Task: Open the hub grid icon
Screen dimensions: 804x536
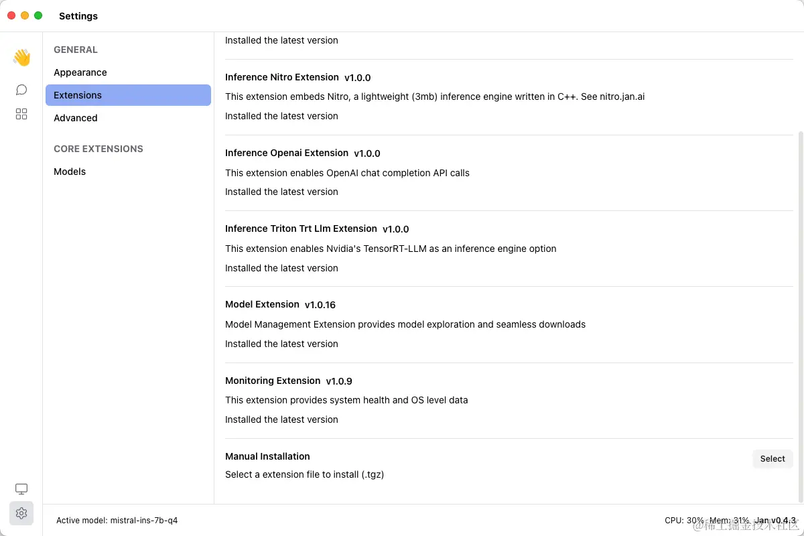Action: point(21,115)
